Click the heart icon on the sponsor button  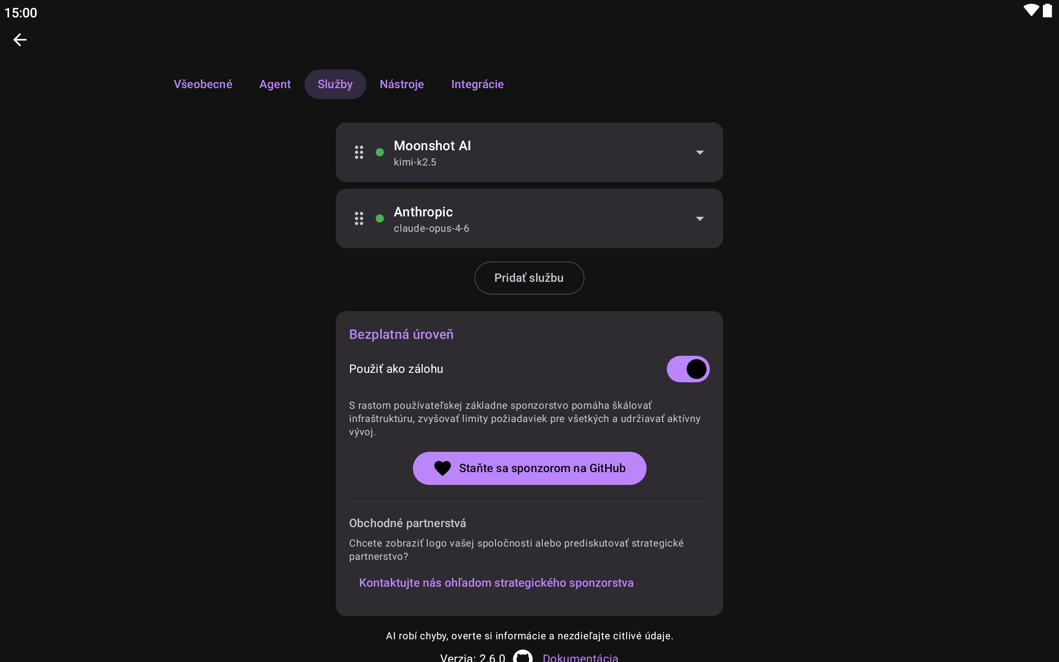(442, 468)
